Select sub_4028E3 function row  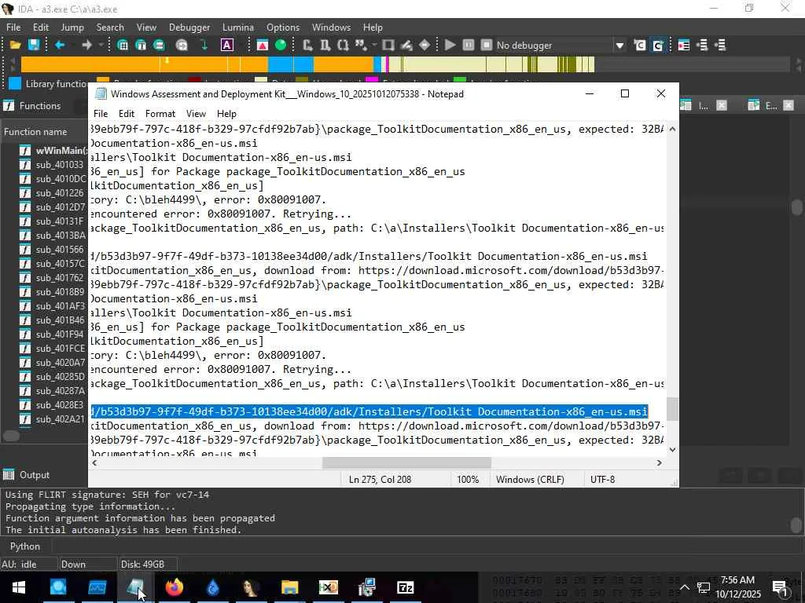coord(53,405)
